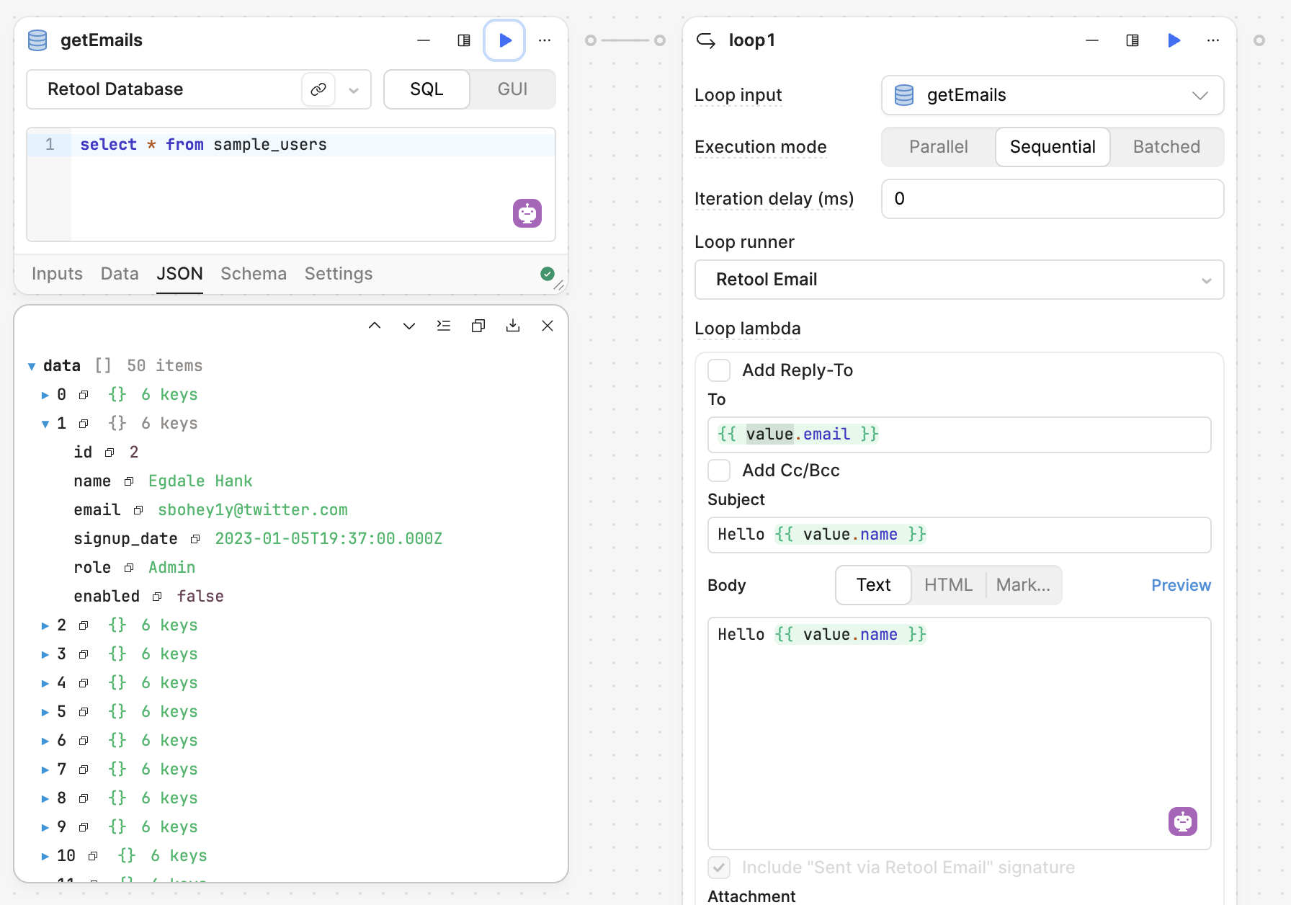Image resolution: width=1291 pixels, height=905 pixels.
Task: Run the getEmails query block
Action: click(504, 40)
